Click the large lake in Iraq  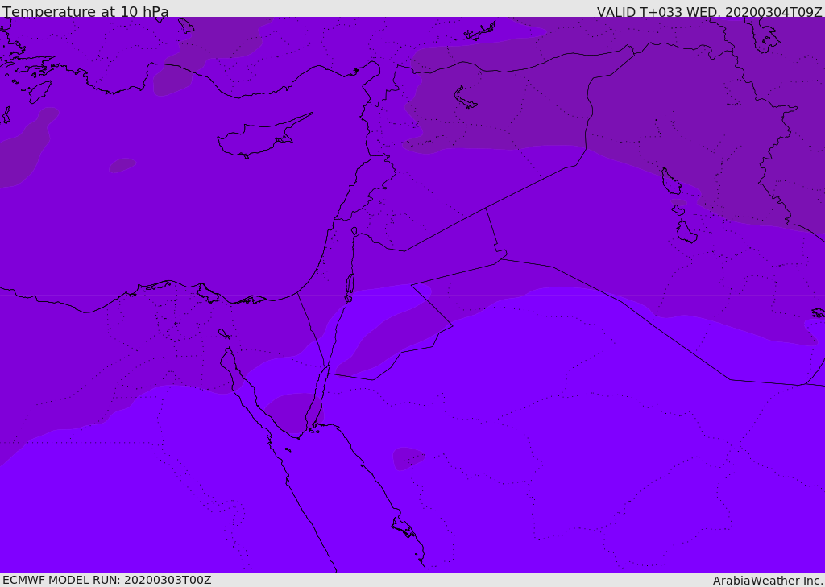click(671, 181)
